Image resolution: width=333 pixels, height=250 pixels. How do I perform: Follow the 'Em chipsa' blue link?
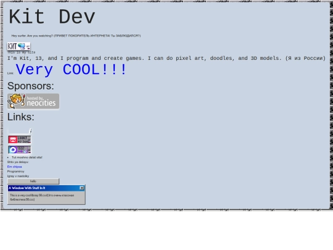click(x=14, y=167)
